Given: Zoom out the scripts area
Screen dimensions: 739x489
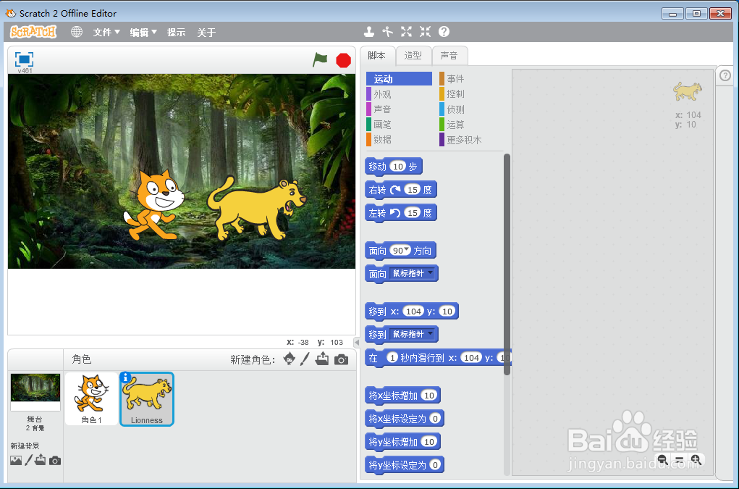Looking at the screenshot, I should tap(663, 459).
